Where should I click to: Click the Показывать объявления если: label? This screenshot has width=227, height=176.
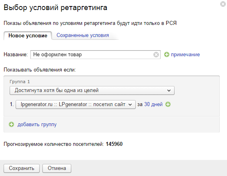40,70
